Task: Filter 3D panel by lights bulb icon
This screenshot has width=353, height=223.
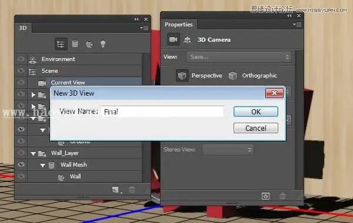Action: [103, 44]
